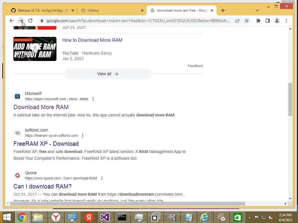The image size is (298, 223).
Task: Open Command Prompt from the taskbar
Action: pos(122,217)
